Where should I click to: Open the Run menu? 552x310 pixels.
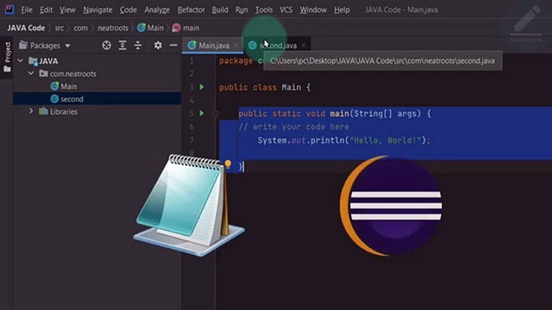(241, 9)
